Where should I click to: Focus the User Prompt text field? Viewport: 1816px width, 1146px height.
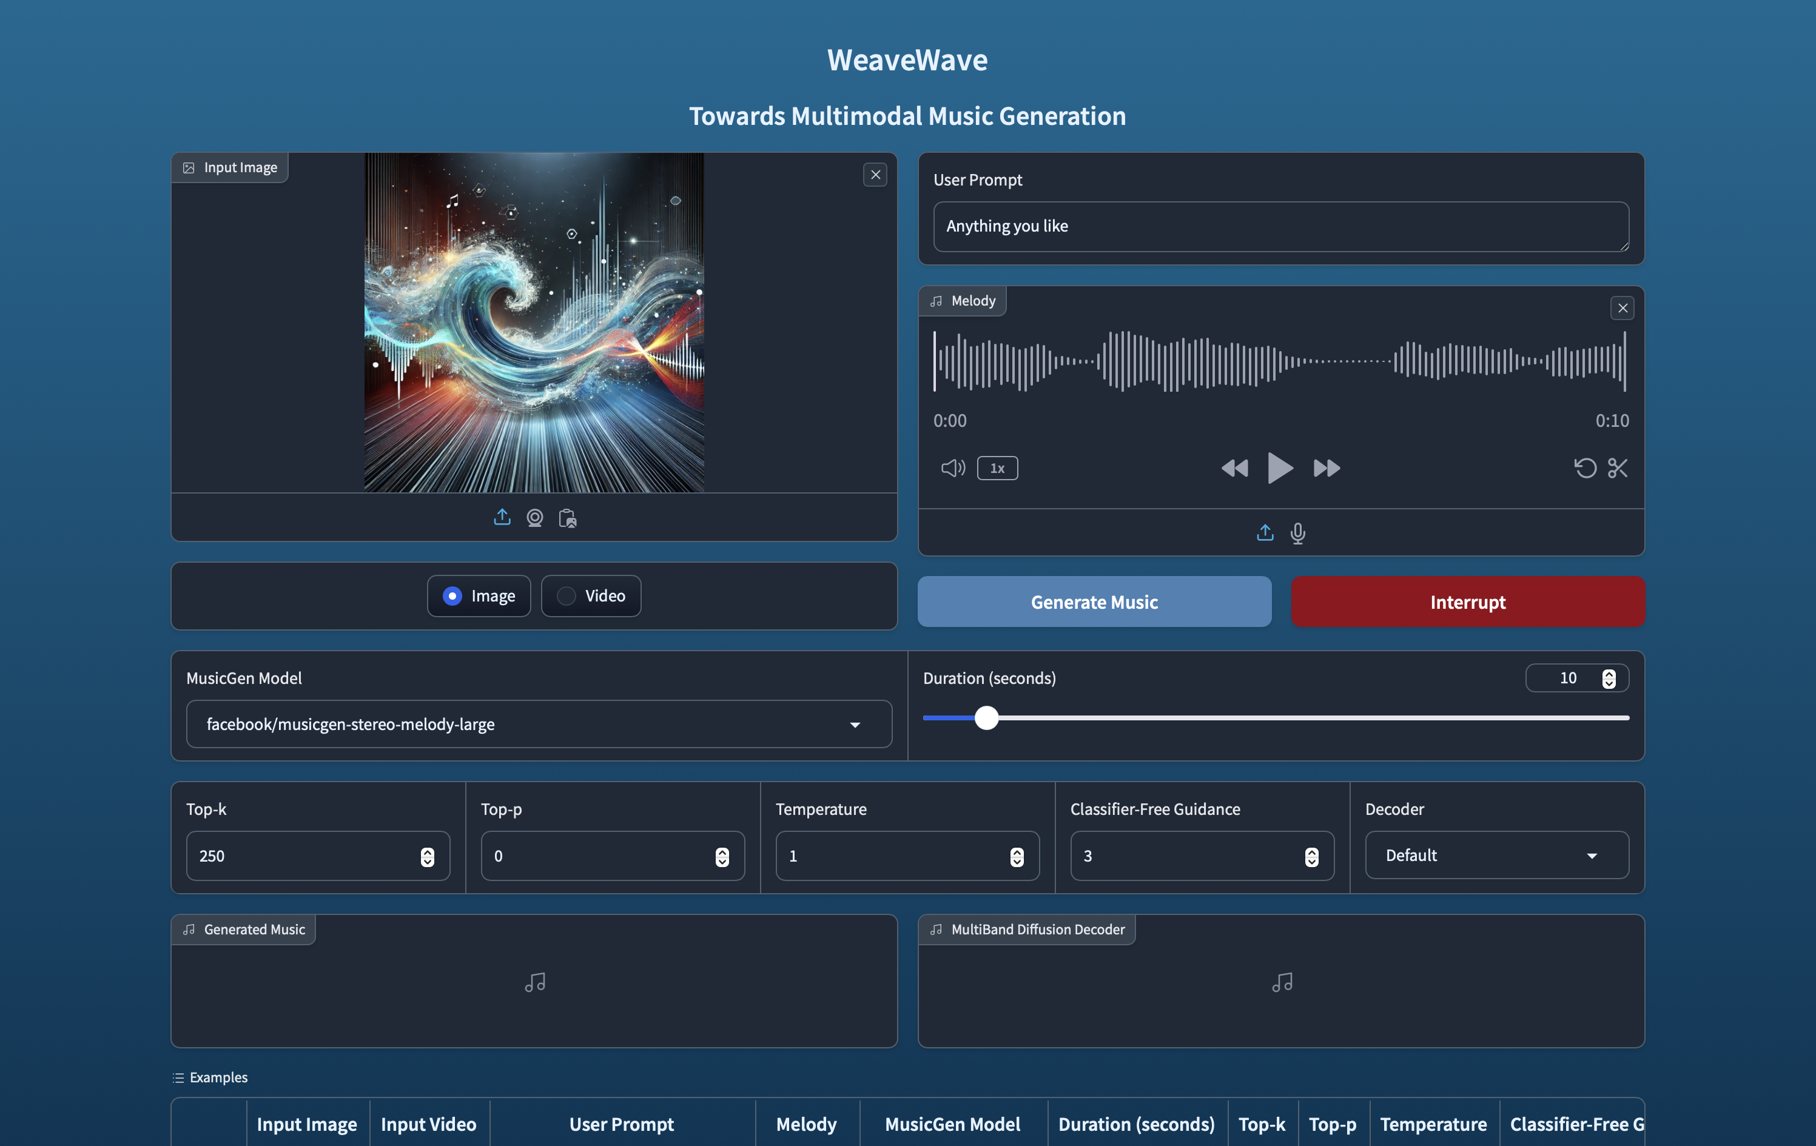(x=1280, y=226)
